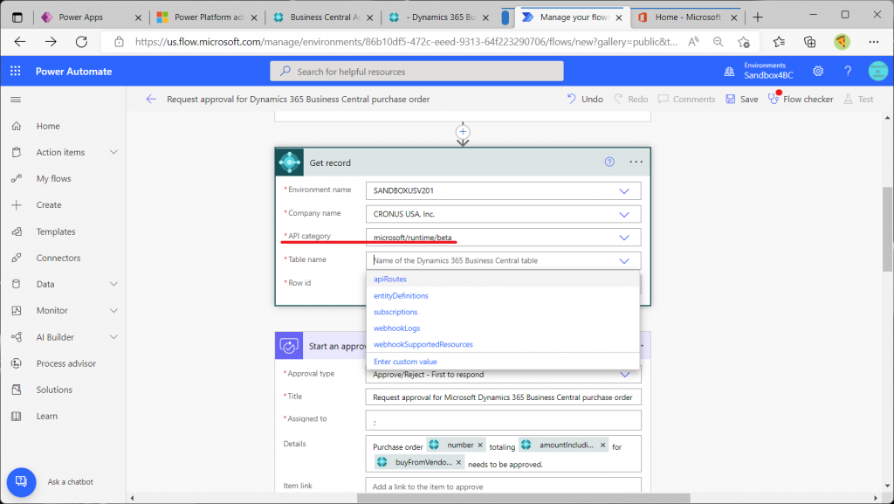Add this page to browser favorites
The image size is (894, 504).
coord(744,42)
